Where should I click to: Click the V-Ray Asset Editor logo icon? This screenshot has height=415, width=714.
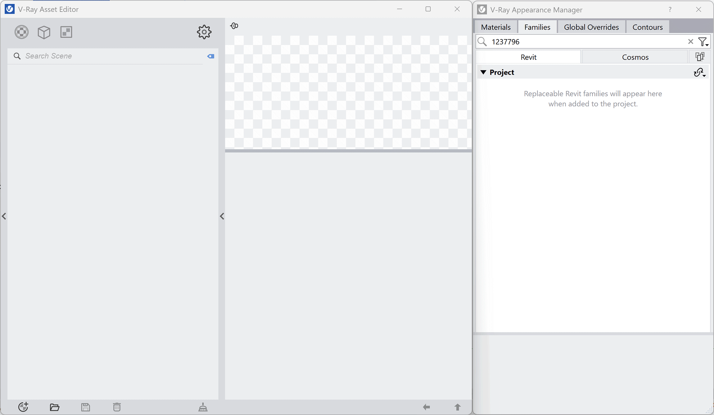10,9
